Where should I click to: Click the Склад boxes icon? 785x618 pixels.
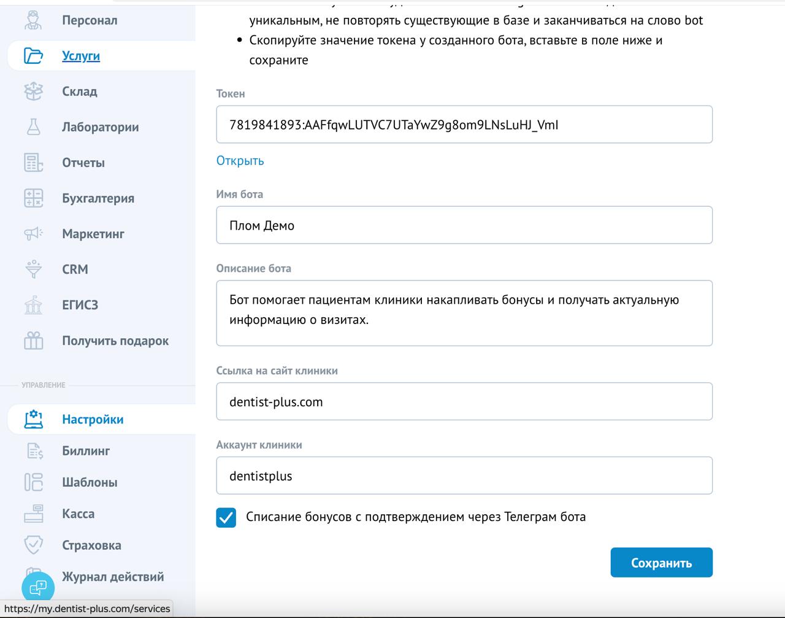pos(33,91)
